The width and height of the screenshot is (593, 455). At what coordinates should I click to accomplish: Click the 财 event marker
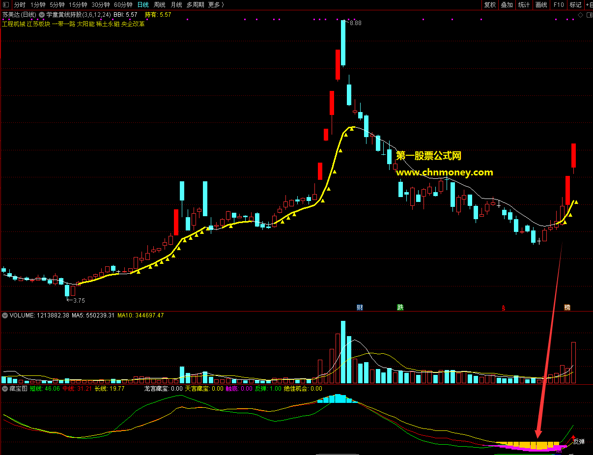point(360,308)
